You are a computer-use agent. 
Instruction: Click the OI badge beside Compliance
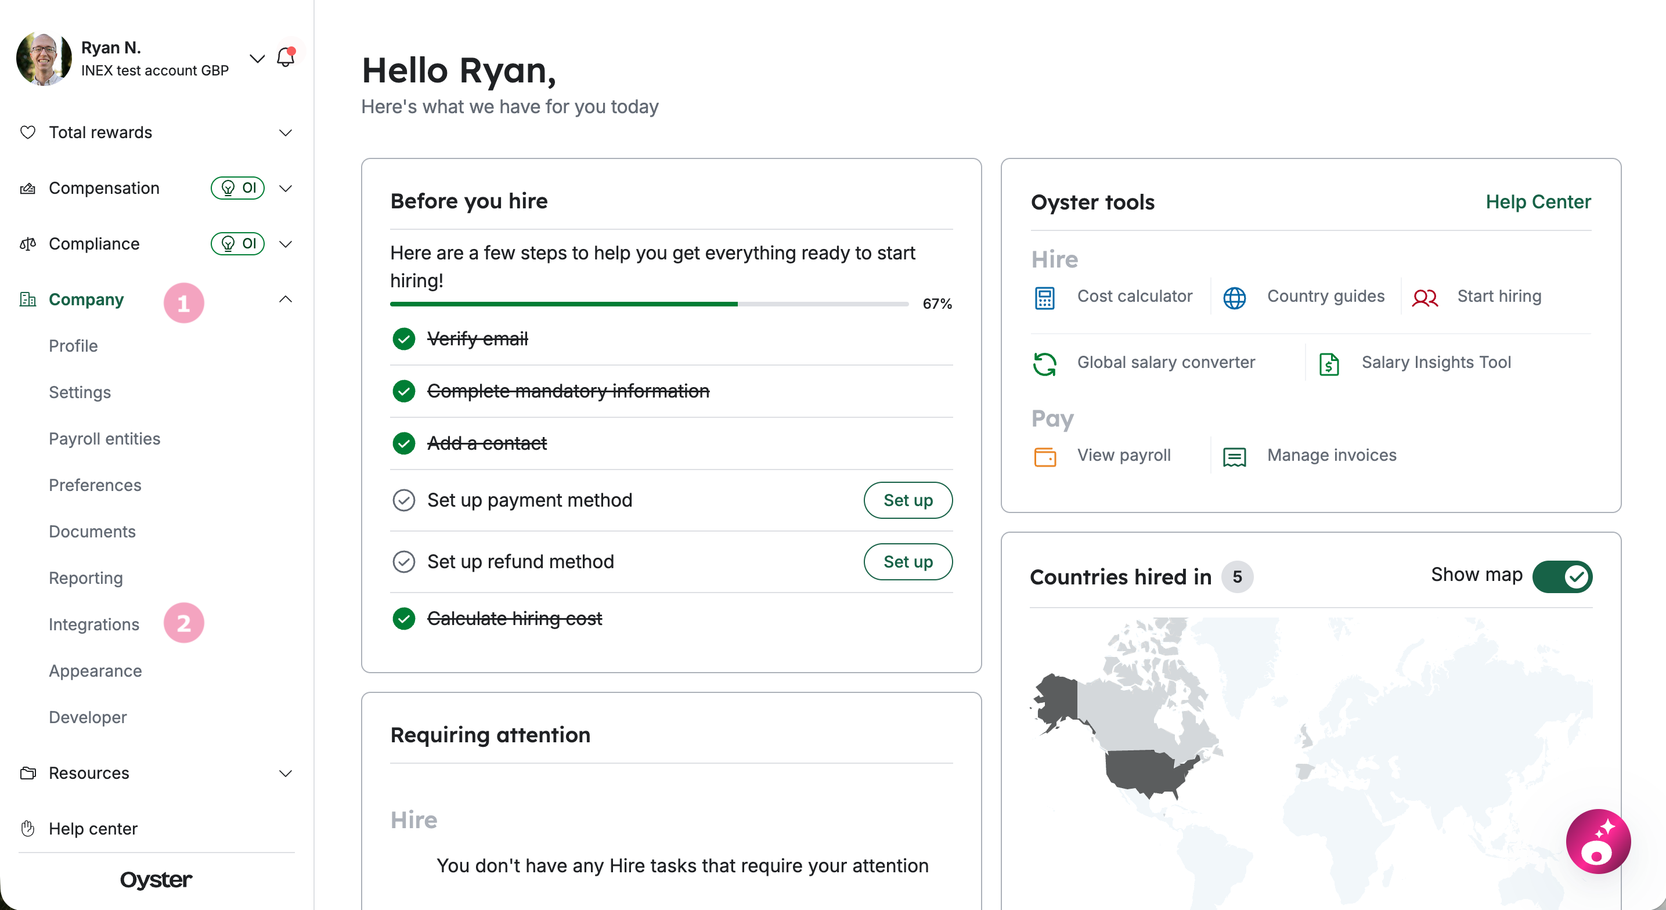pyautogui.click(x=238, y=244)
